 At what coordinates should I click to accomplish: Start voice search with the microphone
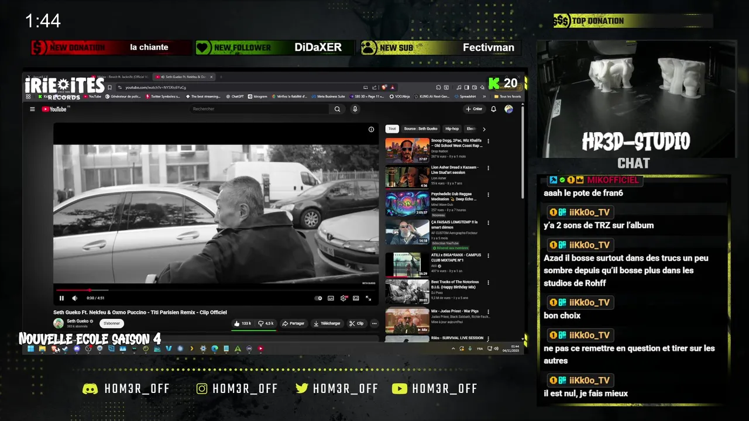tap(355, 109)
